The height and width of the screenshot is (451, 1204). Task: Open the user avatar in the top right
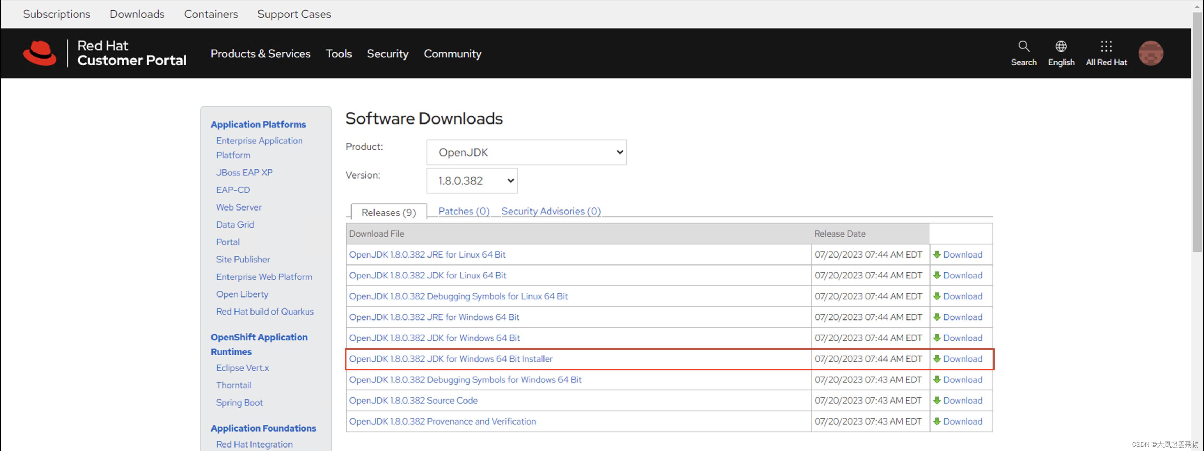point(1151,53)
